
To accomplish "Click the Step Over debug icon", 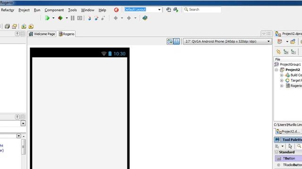I will pyautogui.click(x=96, y=18).
